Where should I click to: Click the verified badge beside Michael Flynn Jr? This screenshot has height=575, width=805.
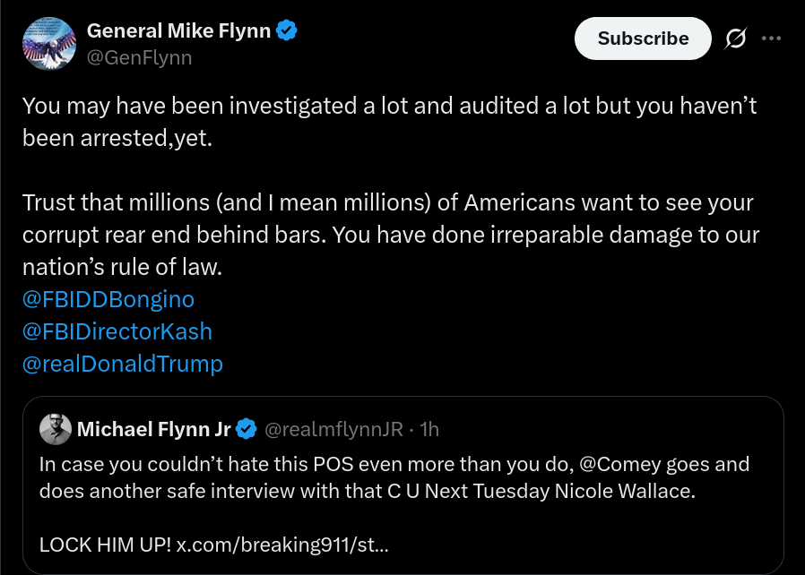[247, 429]
